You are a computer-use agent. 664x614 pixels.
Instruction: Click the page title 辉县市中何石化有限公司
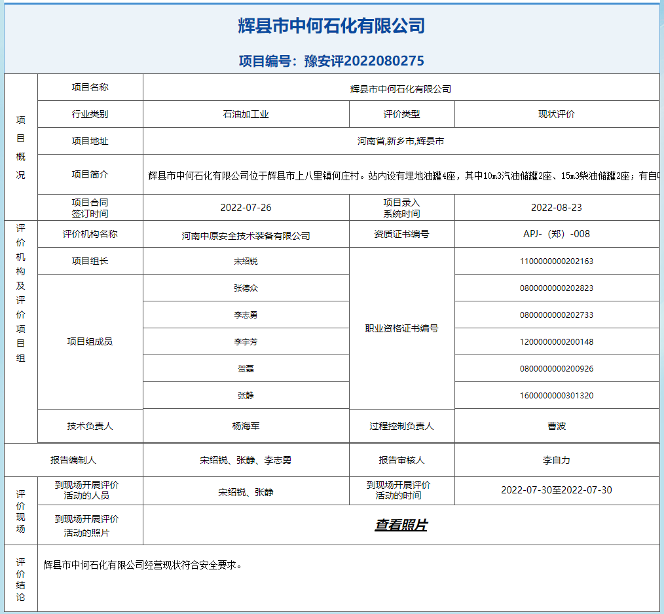[x=331, y=26]
